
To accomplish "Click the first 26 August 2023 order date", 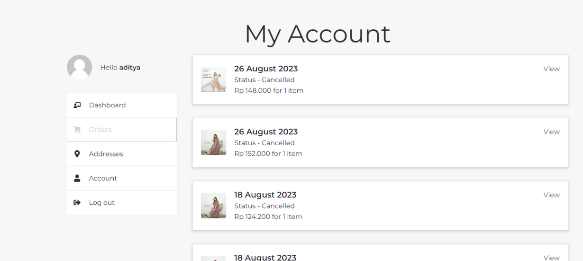I will tap(266, 69).
